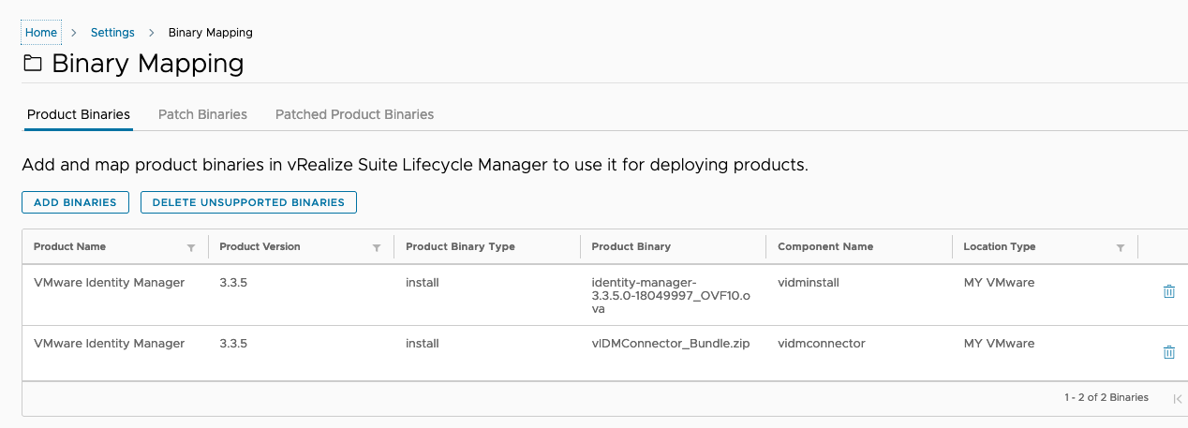Click the Binary Mapping breadcrumb item
This screenshot has height=428, width=1188.
point(210,33)
